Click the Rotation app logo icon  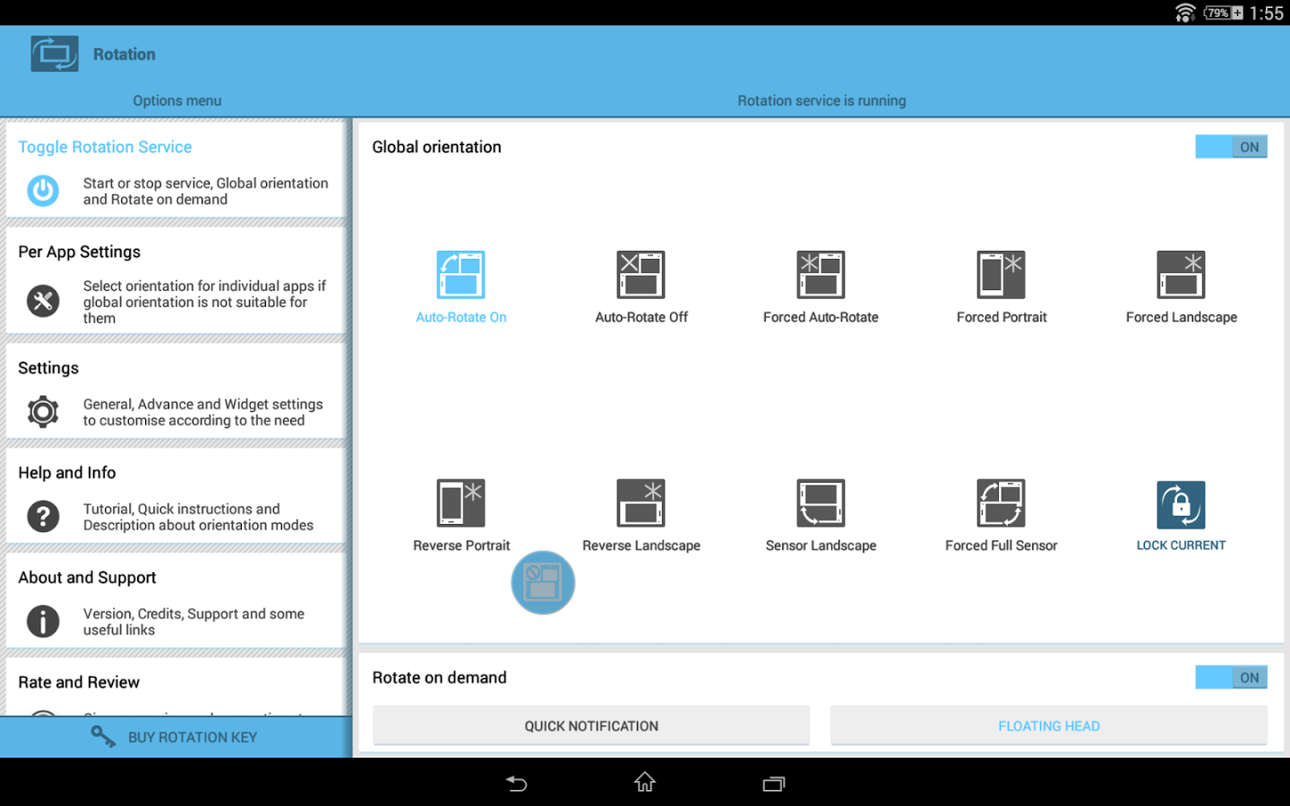55,54
